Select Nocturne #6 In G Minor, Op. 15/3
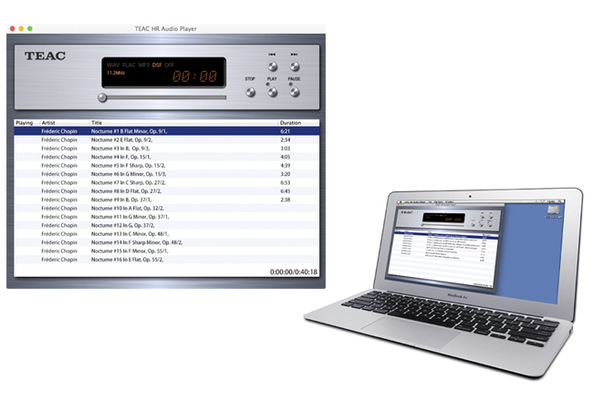Image resolution: width=593 pixels, height=410 pixels. (x=167, y=174)
